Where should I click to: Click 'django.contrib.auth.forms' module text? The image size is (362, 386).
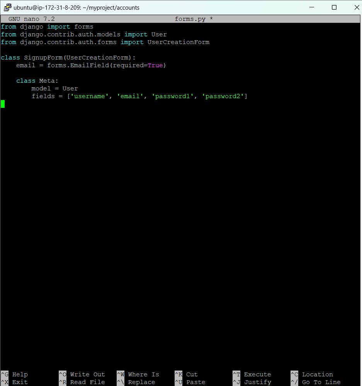pyautogui.click(x=68, y=42)
